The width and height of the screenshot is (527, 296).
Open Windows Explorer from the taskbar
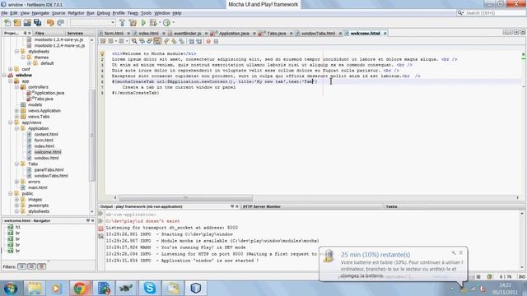click(35, 288)
